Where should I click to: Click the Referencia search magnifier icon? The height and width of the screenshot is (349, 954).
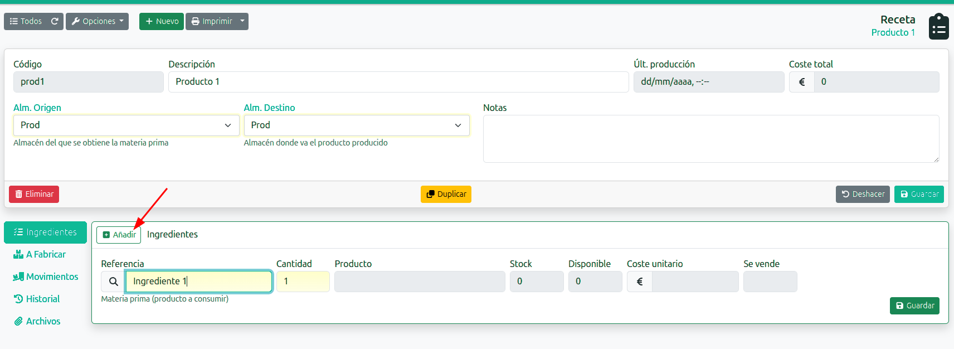pyautogui.click(x=113, y=282)
